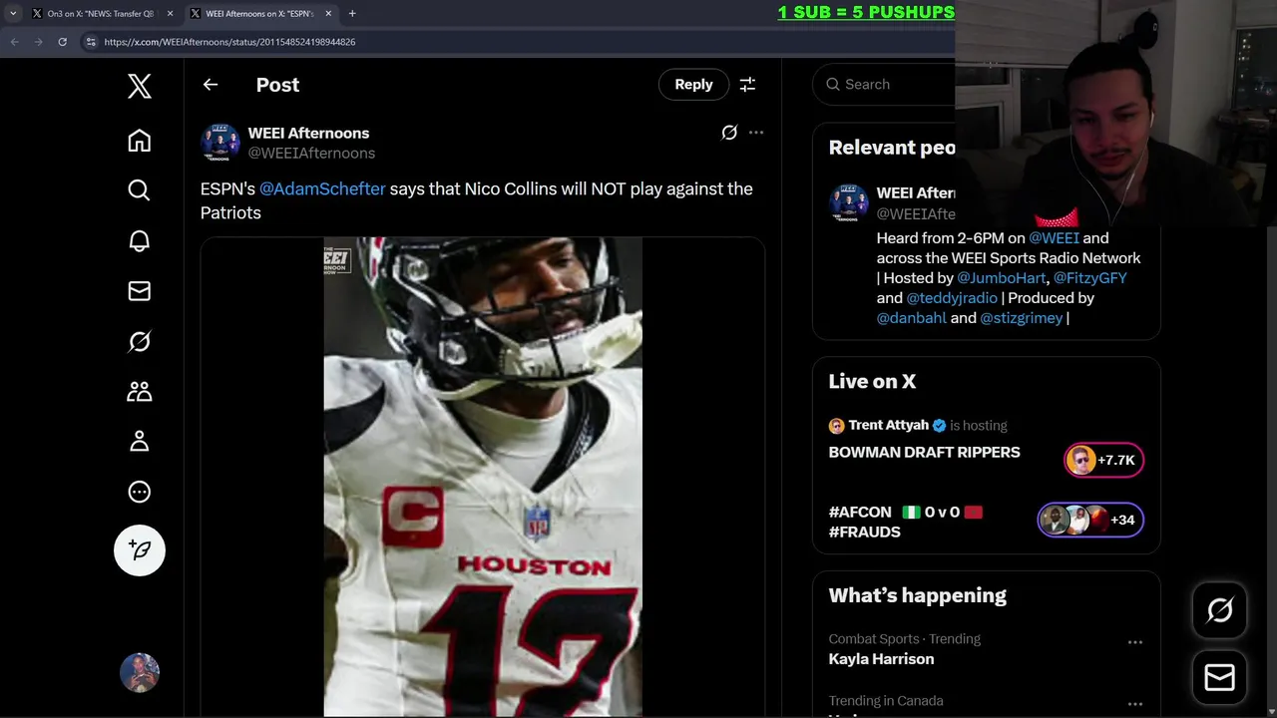Open the Nico Collins photo

(483, 477)
